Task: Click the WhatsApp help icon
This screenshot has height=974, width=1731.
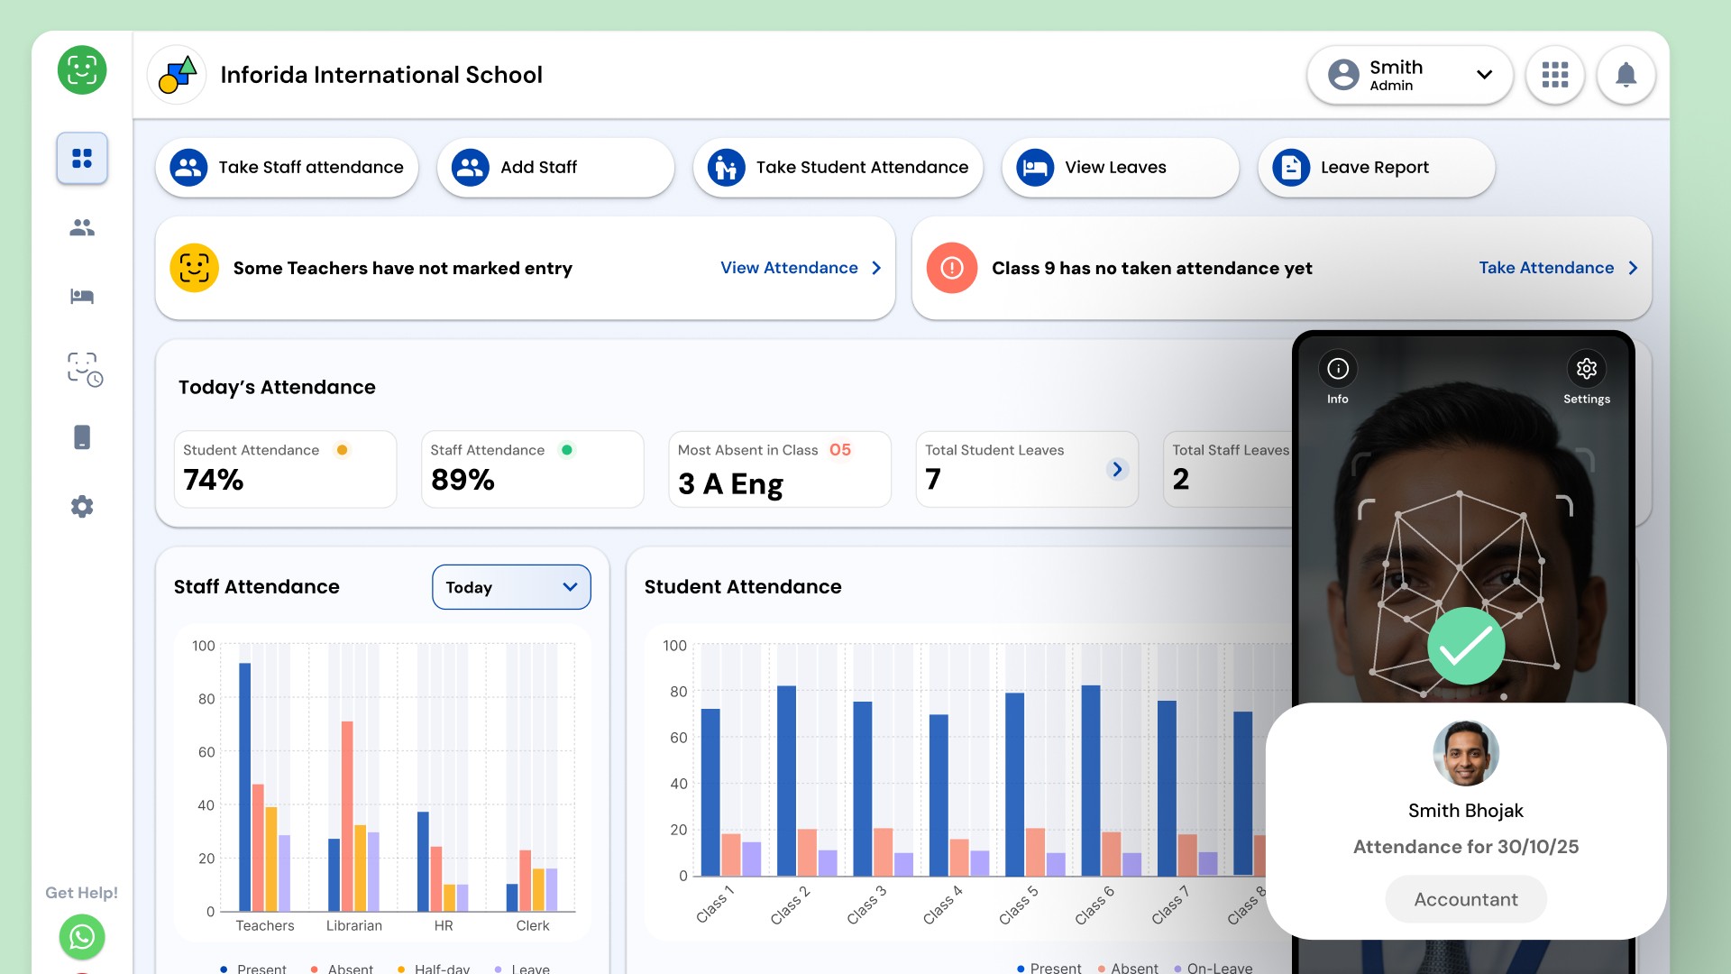Action: (82, 937)
